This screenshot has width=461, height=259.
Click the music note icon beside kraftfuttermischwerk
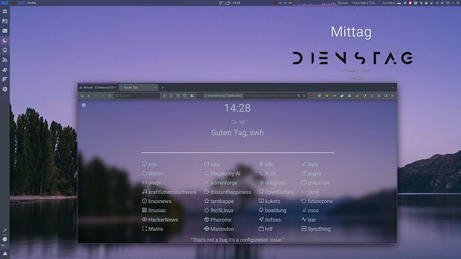(x=144, y=192)
